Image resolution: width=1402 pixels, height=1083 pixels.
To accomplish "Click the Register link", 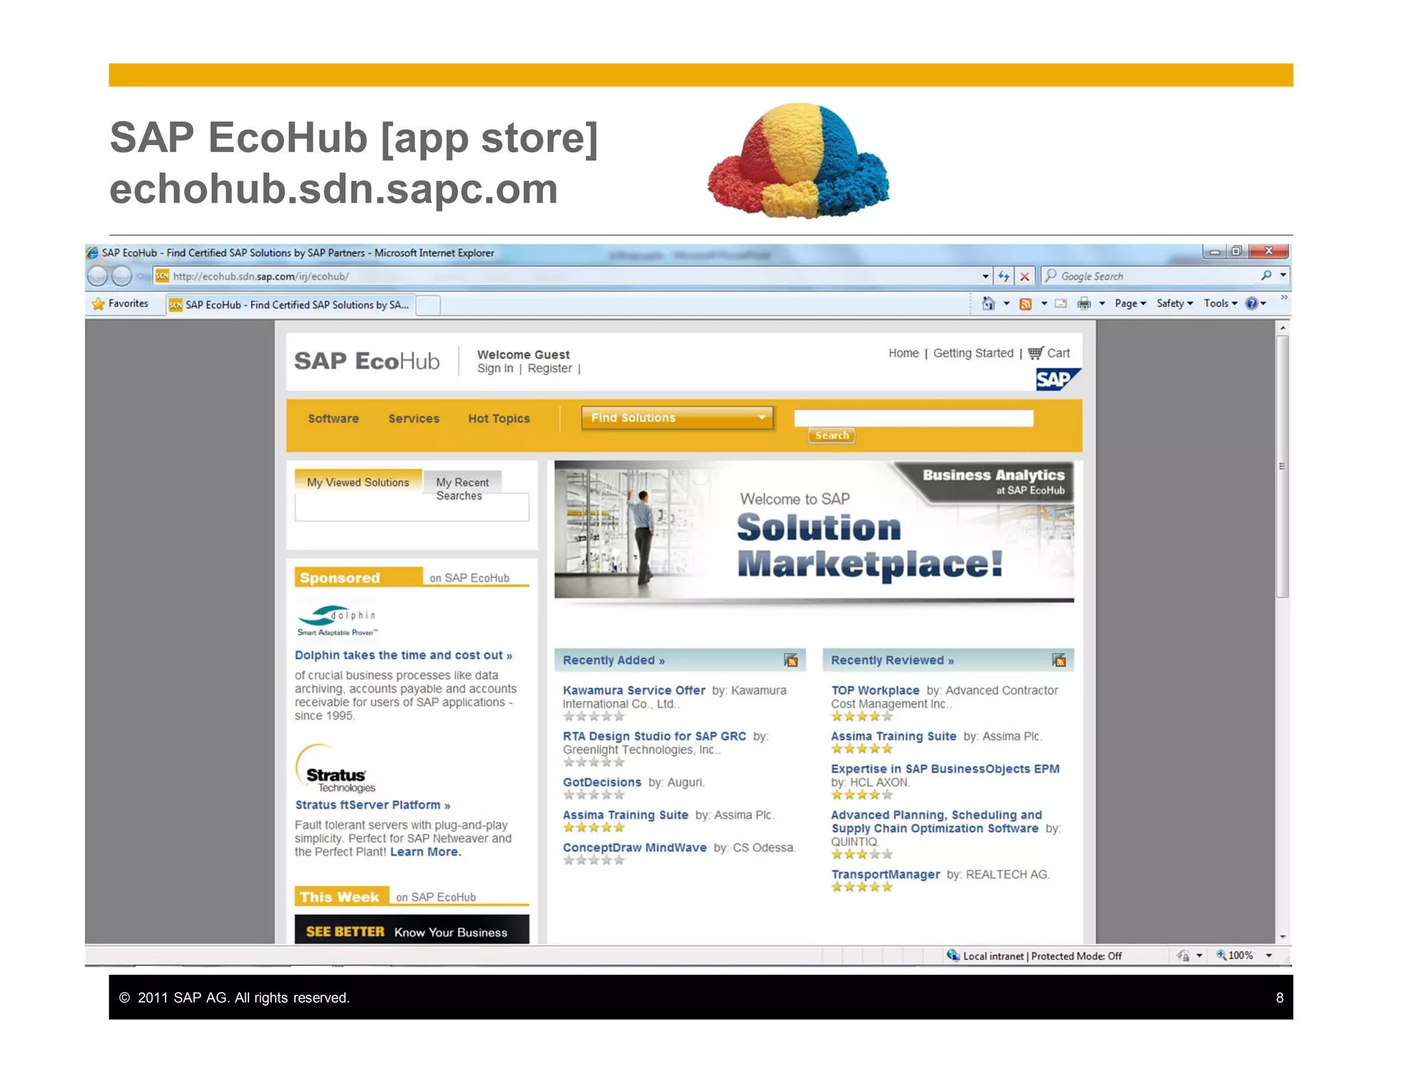I will point(550,368).
